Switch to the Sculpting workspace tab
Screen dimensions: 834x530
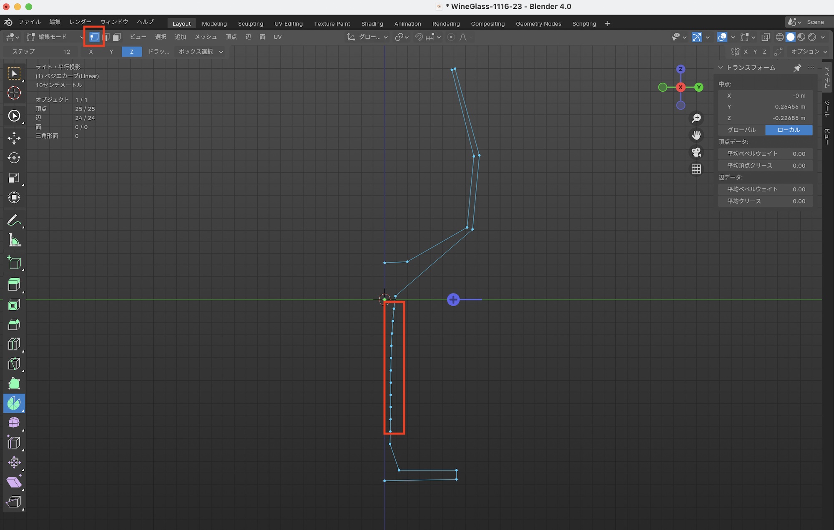pos(250,24)
